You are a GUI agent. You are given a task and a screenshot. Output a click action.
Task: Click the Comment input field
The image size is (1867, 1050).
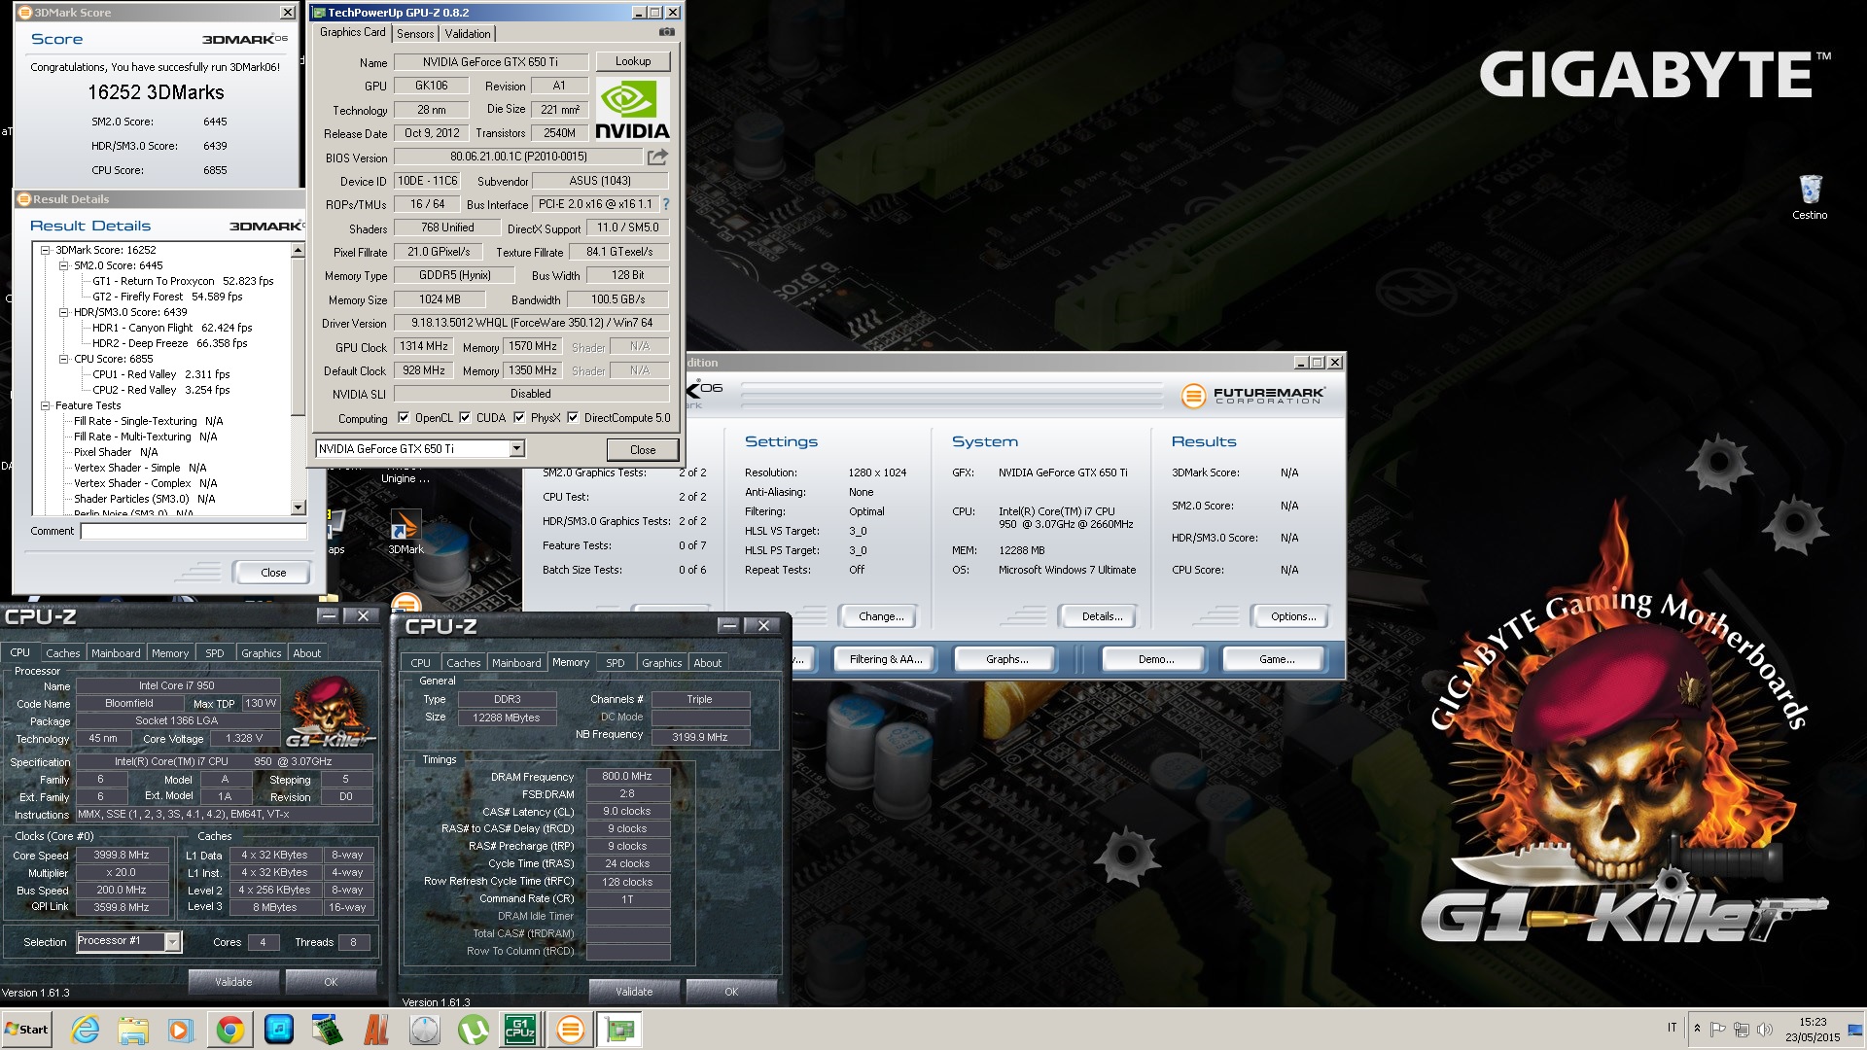click(193, 531)
